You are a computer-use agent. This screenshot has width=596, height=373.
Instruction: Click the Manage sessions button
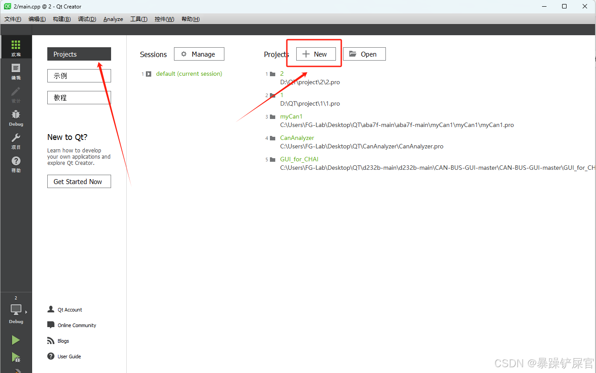point(199,54)
